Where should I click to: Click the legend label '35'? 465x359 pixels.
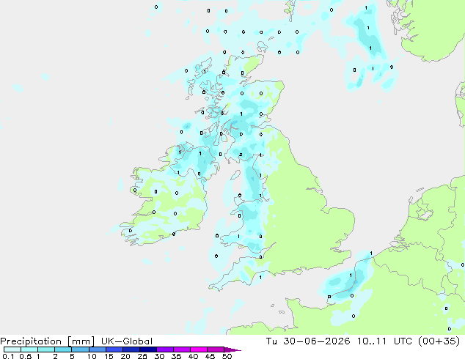pyautogui.click(x=176, y=356)
